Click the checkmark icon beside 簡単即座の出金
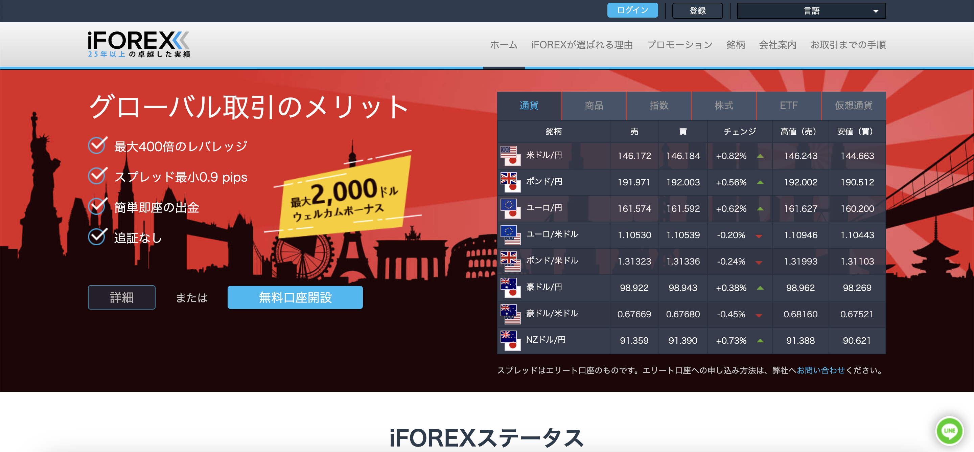This screenshot has width=974, height=452. 97,206
